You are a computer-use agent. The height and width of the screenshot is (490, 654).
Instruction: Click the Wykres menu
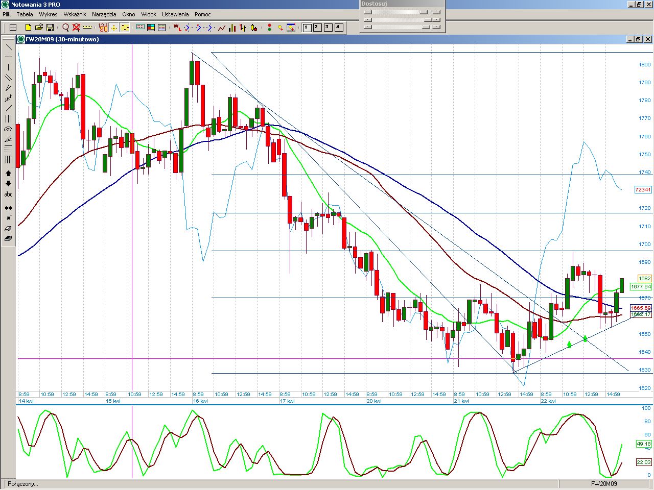[x=48, y=14]
